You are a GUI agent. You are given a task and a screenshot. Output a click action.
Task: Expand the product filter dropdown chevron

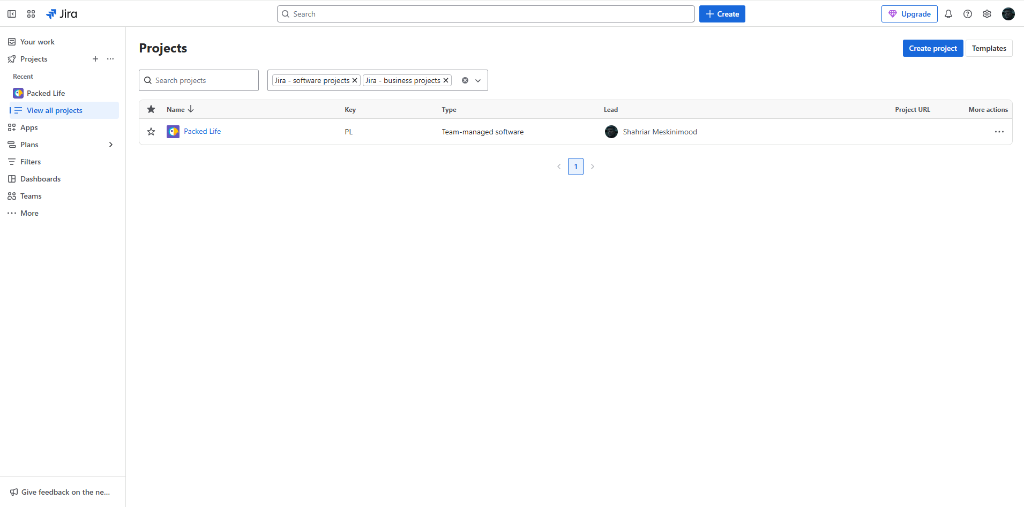pos(478,80)
